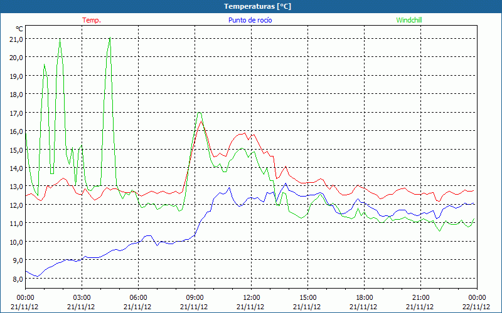This screenshot has width=502, height=313.
Task: Select the green 'Windchill' legend label
Action: pyautogui.click(x=409, y=20)
